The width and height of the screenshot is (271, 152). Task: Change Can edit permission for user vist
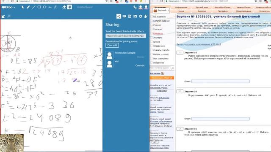pyautogui.click(x=140, y=65)
